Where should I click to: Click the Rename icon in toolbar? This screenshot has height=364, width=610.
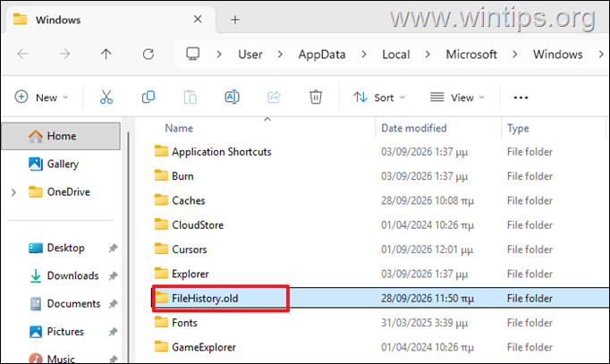(232, 97)
